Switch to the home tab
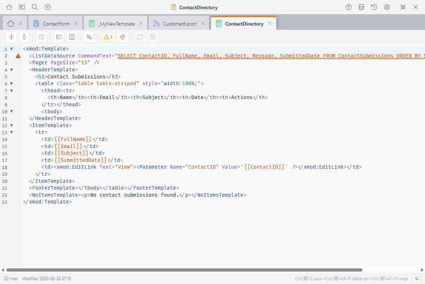Viewport: 425px width, 284px height. (11, 23)
